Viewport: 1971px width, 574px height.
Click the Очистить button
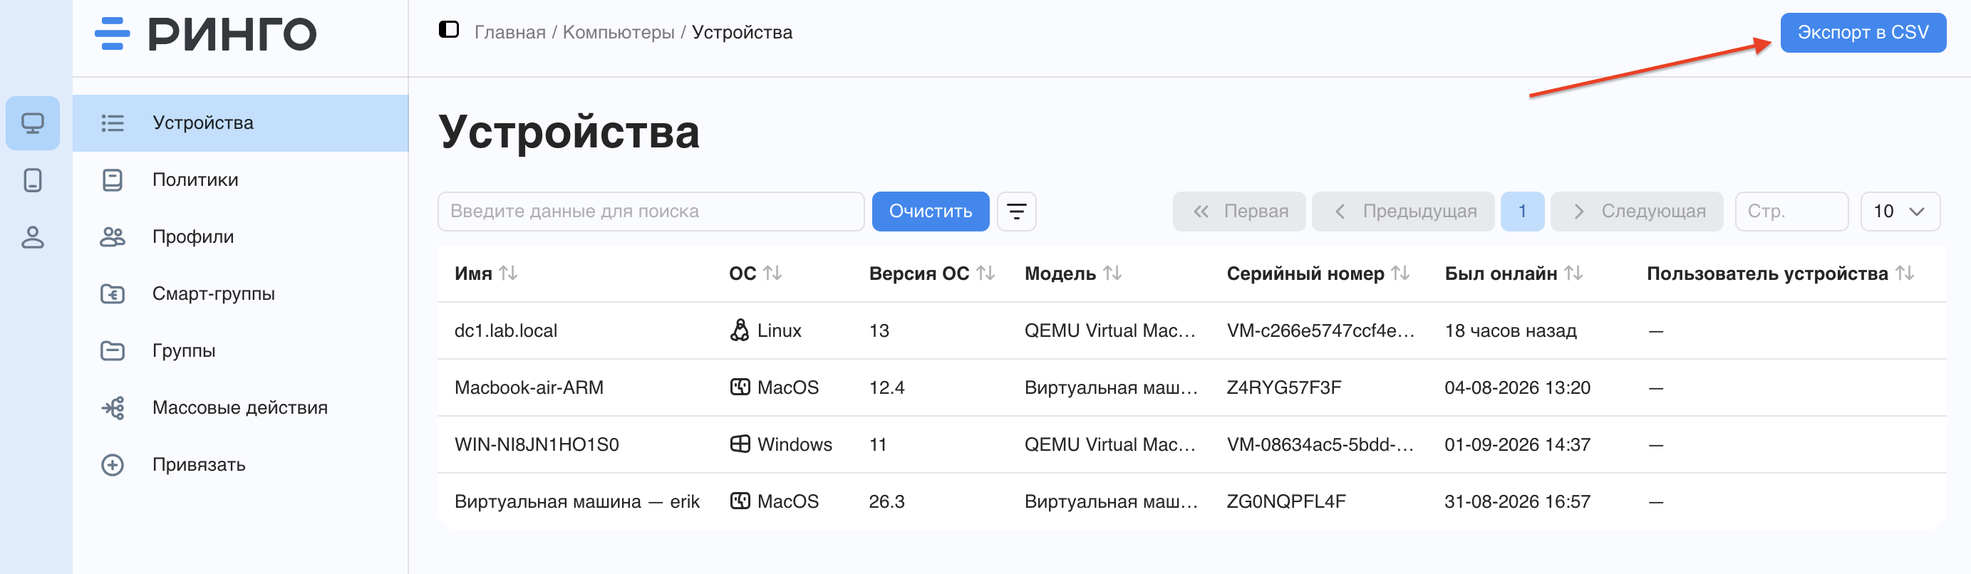tap(931, 212)
